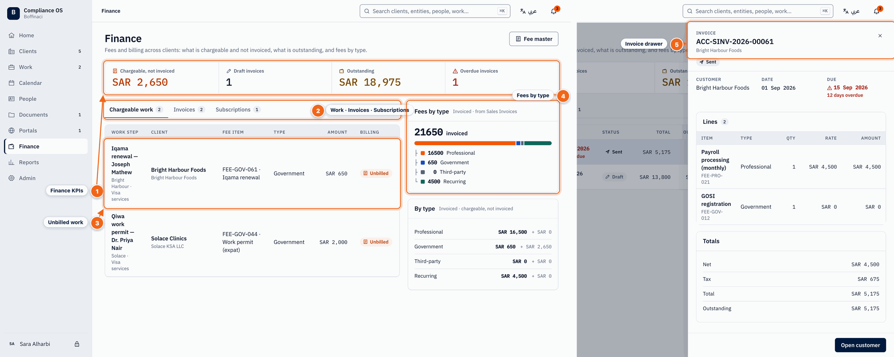Go to the Work section
Image resolution: width=894 pixels, height=357 pixels.
click(x=46, y=67)
